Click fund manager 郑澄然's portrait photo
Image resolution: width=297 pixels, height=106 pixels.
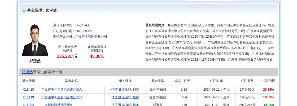(35, 40)
